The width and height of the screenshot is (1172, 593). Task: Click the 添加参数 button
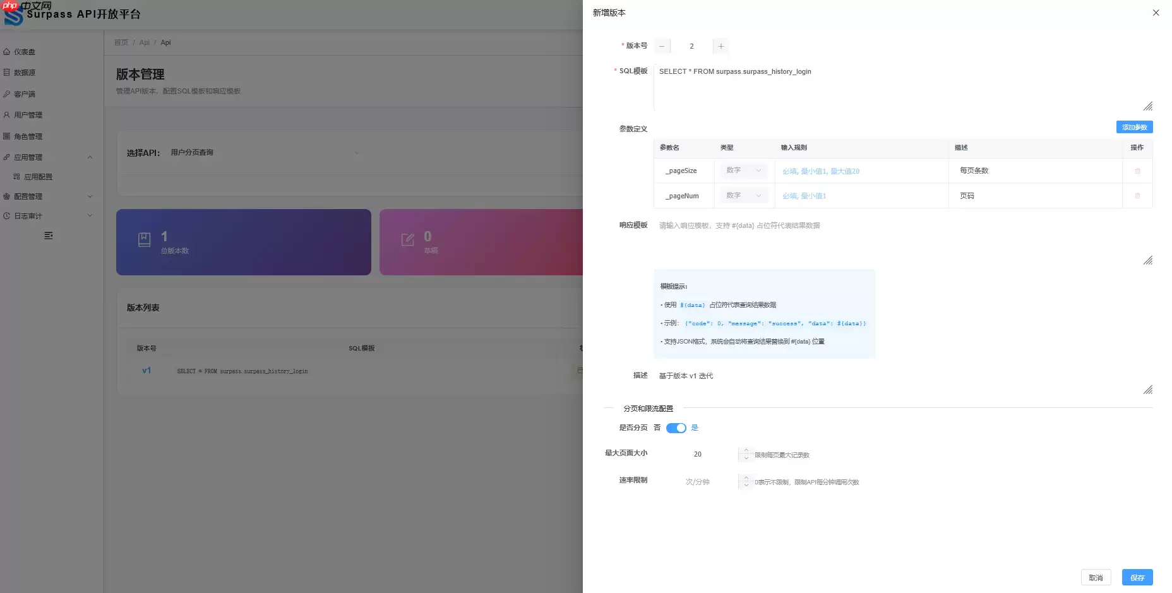click(1134, 127)
